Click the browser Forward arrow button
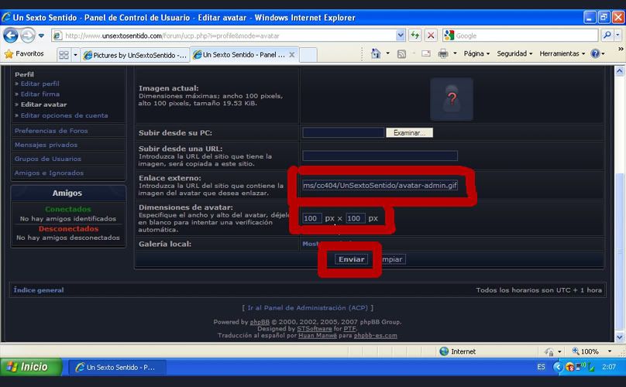 click(x=28, y=36)
